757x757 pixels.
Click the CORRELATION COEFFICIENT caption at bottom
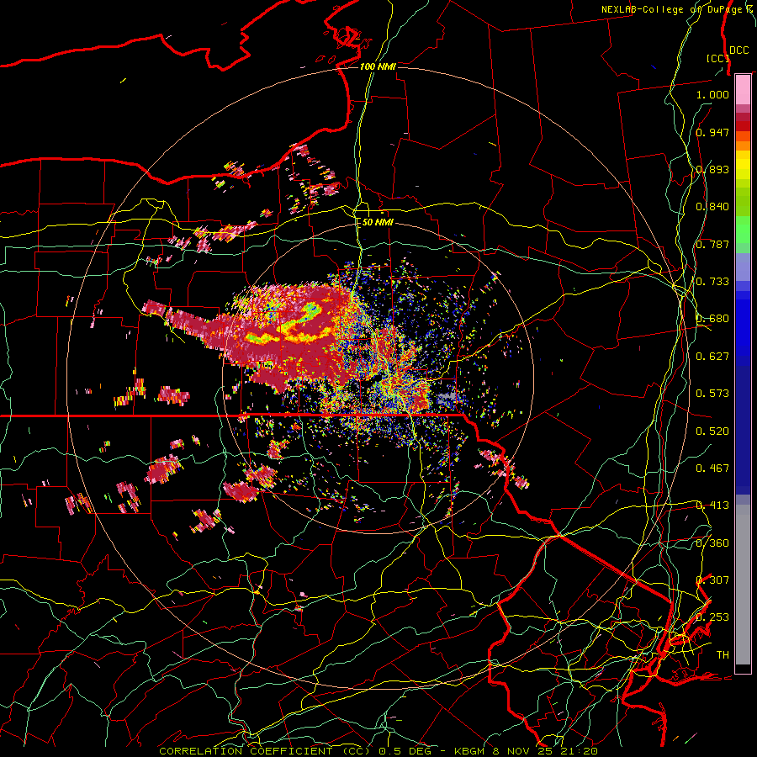[378, 751]
